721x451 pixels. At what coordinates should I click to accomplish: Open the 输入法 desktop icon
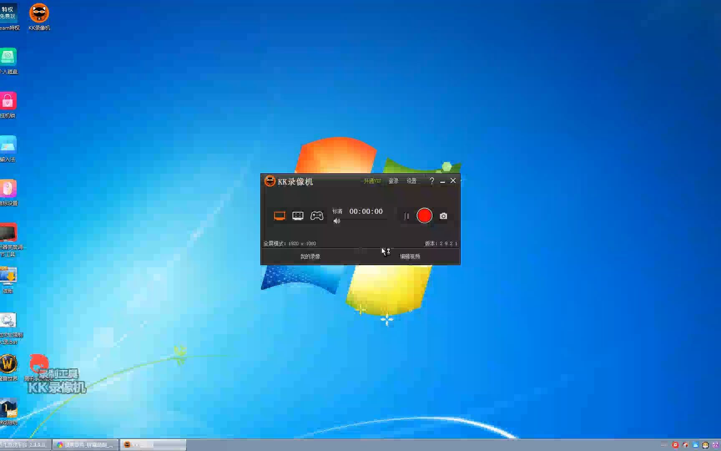[x=8, y=149]
